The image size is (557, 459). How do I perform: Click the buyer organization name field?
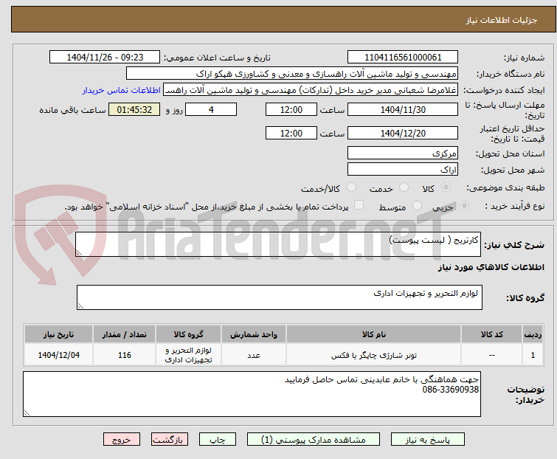click(x=292, y=74)
